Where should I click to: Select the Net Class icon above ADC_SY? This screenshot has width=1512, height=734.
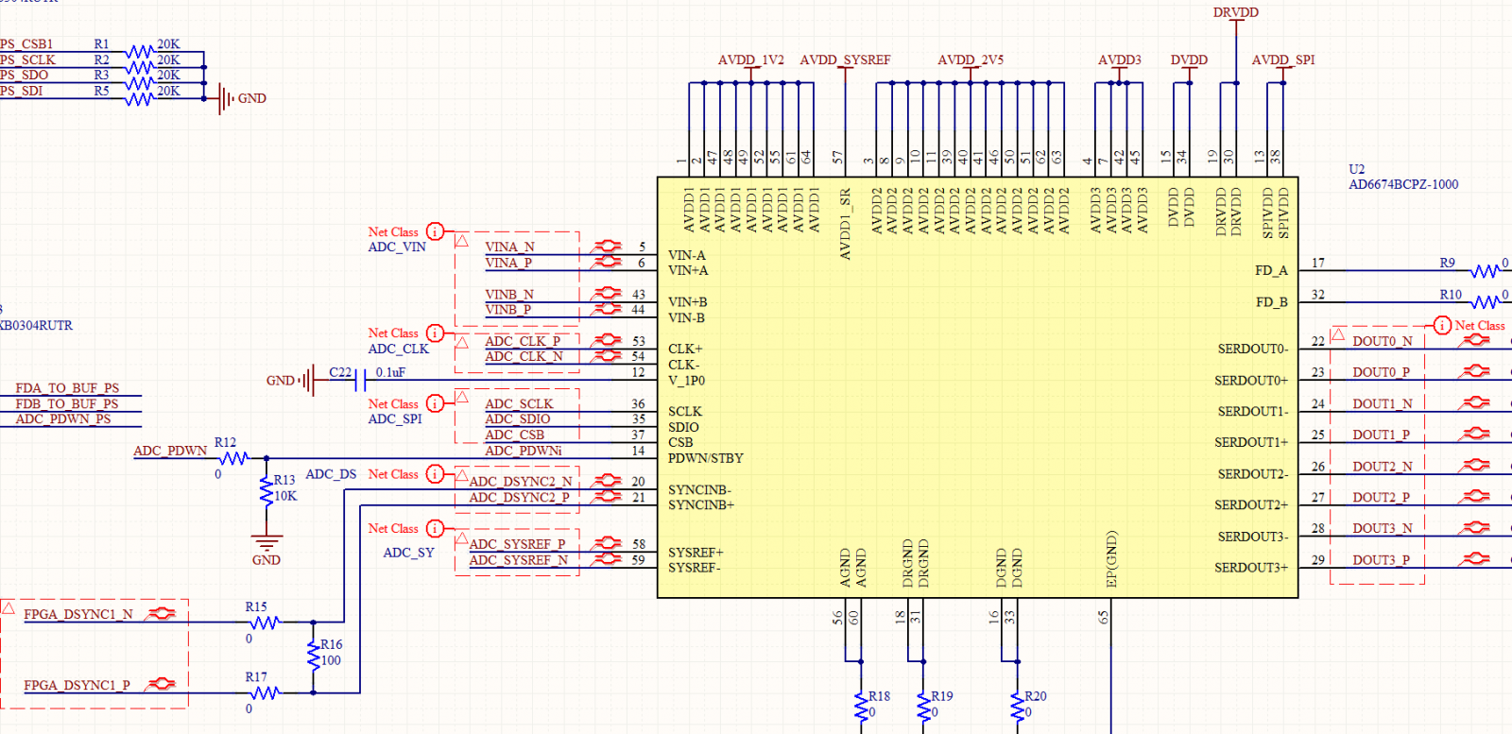point(435,528)
